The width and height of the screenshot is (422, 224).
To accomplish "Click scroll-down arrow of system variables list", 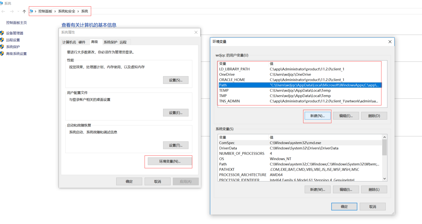I will tap(385, 179).
